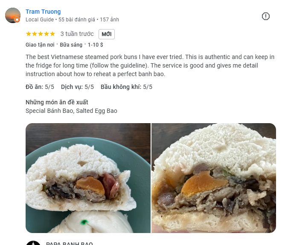Screen dimensions: 285x245
Task: Click the MỚI badge
Action: [107, 34]
